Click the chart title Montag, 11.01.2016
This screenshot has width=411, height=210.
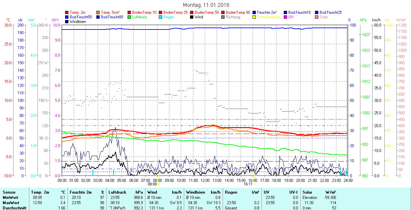[206, 5]
